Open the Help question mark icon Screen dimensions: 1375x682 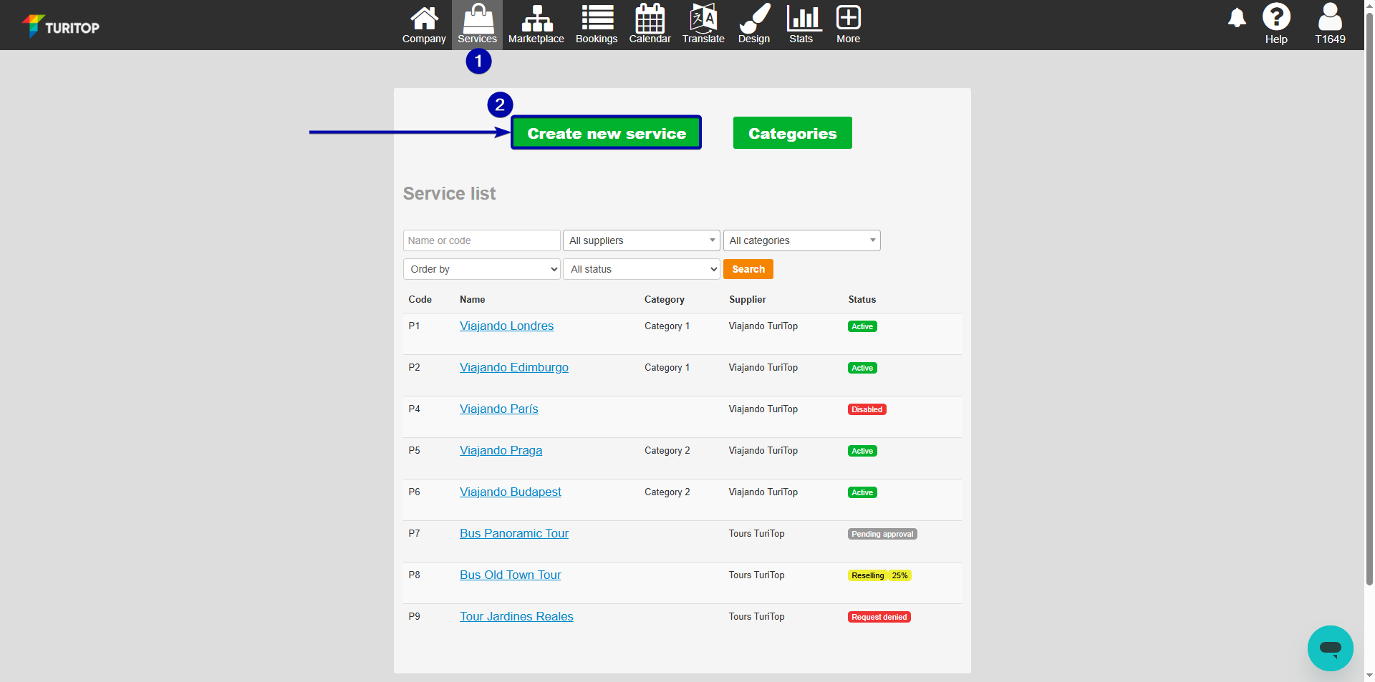click(x=1276, y=18)
